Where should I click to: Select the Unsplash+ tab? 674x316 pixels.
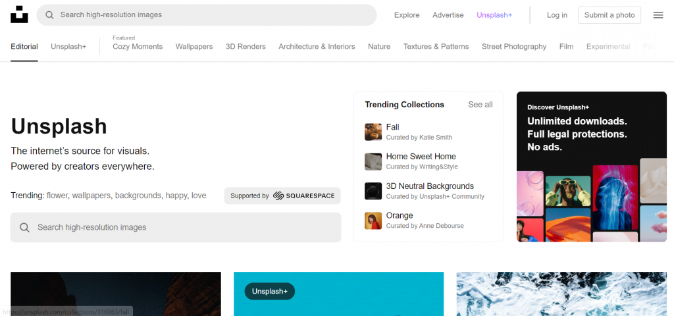pos(68,47)
